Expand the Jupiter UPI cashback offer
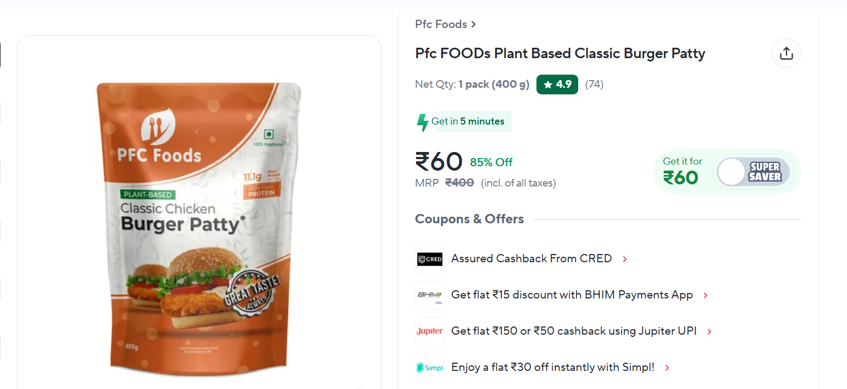 click(710, 331)
